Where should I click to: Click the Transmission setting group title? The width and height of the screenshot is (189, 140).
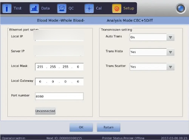pyautogui.click(x=116, y=30)
